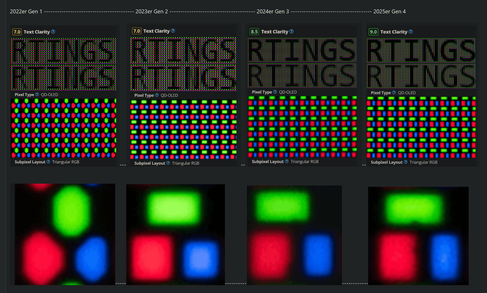Open Gen 2 RTINGS text clarity photo
The width and height of the screenshot is (487, 293).
pyautogui.click(x=183, y=64)
